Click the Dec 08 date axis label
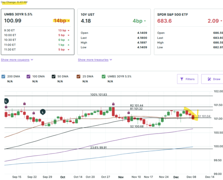 (191, 177)
